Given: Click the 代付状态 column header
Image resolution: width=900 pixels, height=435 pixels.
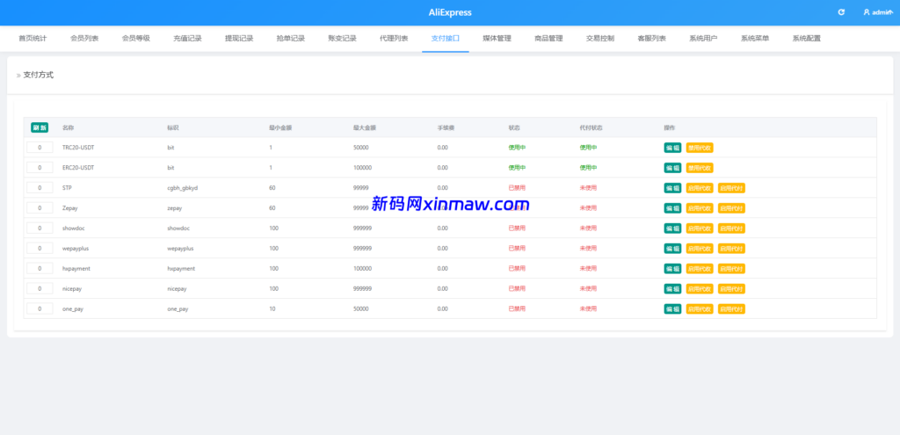Looking at the screenshot, I should [592, 127].
